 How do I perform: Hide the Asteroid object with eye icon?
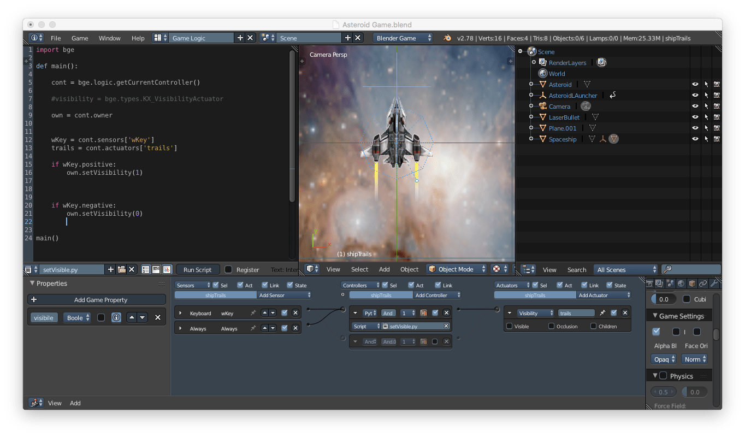695,85
